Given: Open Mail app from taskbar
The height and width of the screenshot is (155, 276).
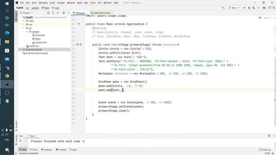Looking at the screenshot, I should coord(7,59).
